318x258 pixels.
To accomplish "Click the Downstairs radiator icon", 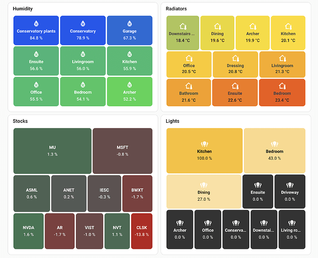I will 183,26.
